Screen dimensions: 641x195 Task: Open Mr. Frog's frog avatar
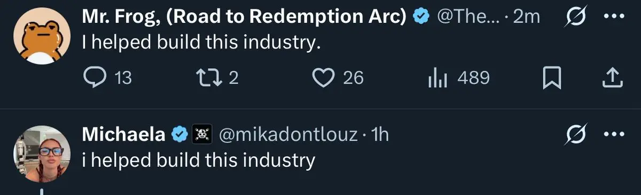pos(41,36)
